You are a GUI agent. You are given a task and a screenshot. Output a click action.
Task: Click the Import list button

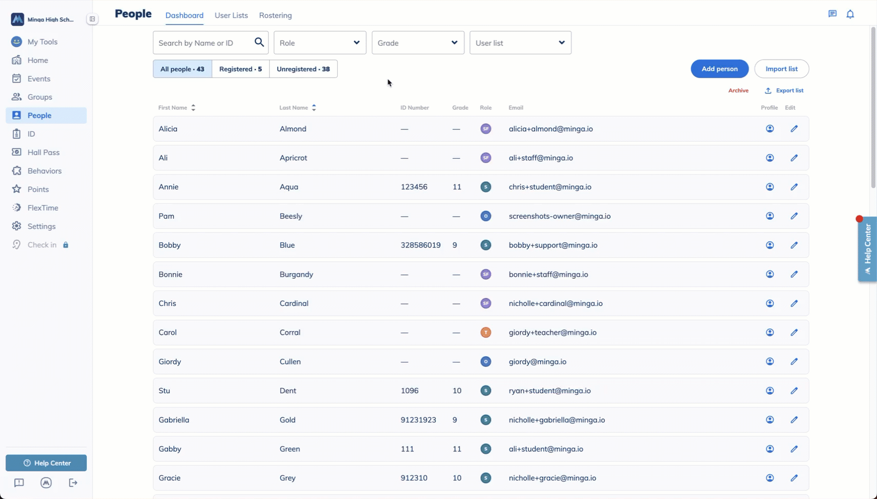coord(781,69)
